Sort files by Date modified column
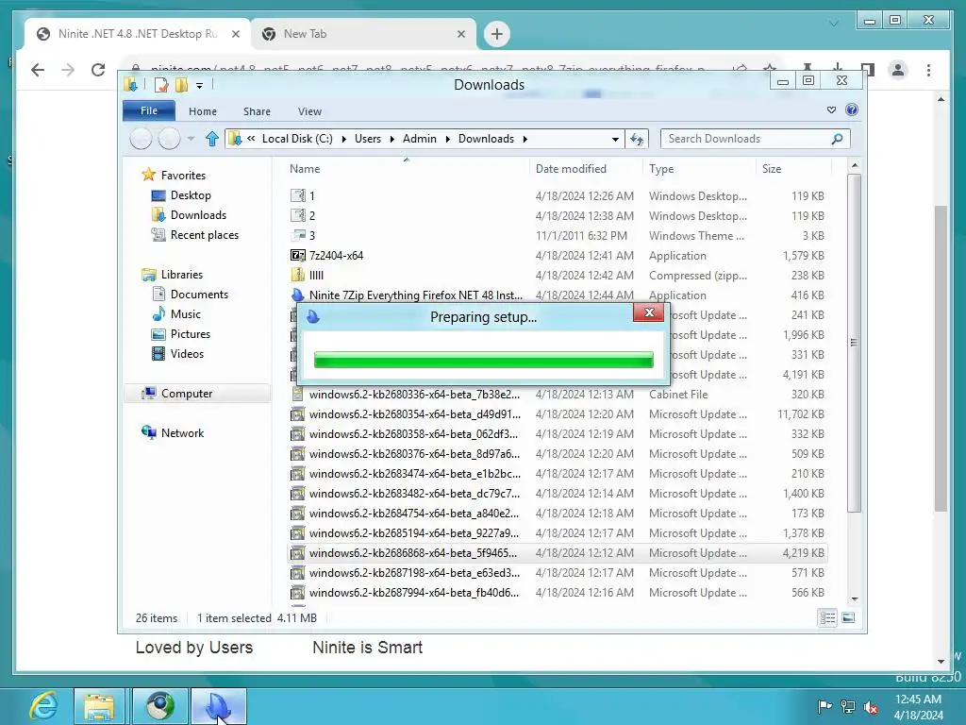The width and height of the screenshot is (966, 725). coord(585,169)
